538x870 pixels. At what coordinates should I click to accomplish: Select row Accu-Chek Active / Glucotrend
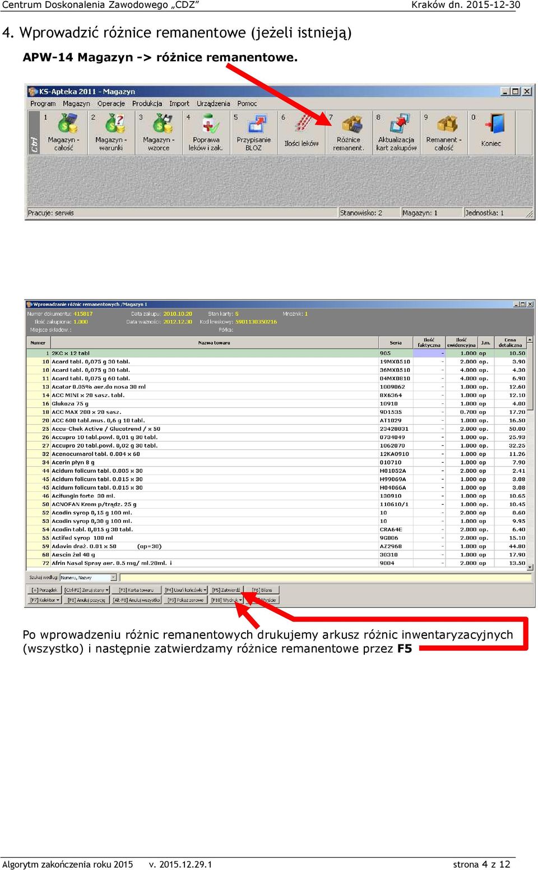pos(277,429)
